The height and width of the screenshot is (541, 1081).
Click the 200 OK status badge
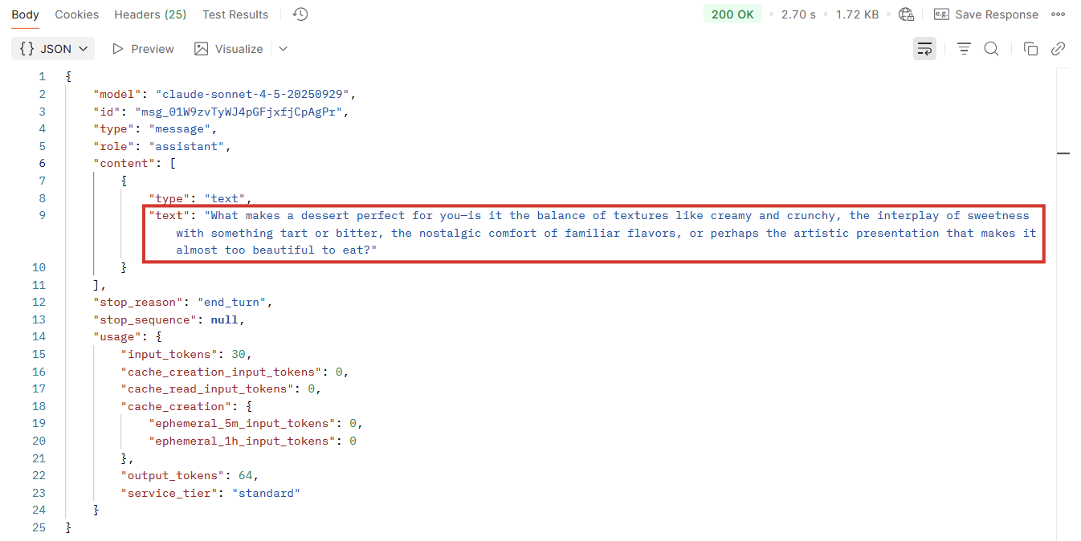tap(732, 14)
